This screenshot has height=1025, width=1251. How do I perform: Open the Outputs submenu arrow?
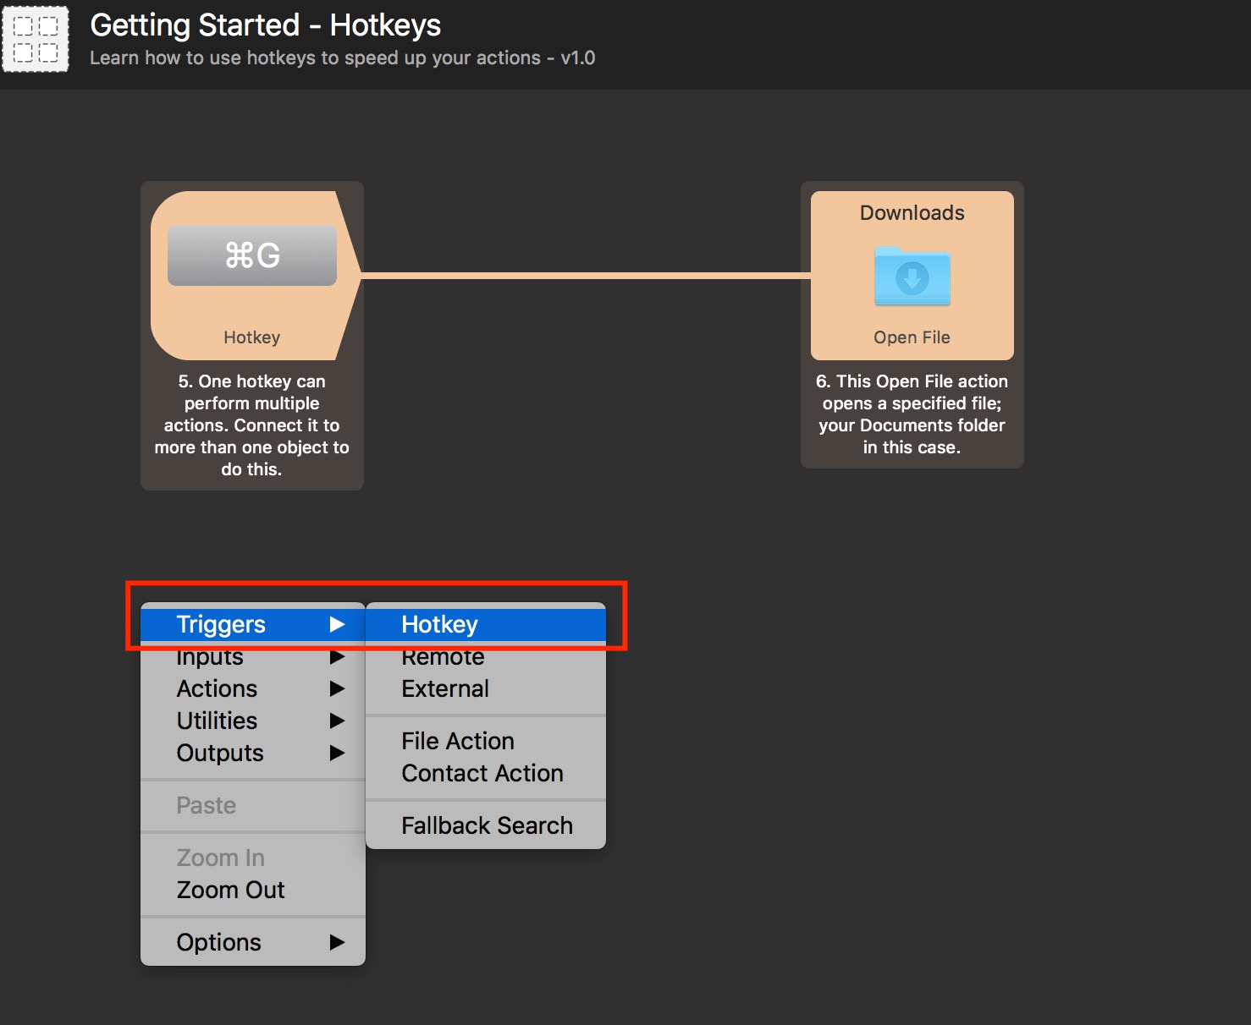(x=337, y=753)
